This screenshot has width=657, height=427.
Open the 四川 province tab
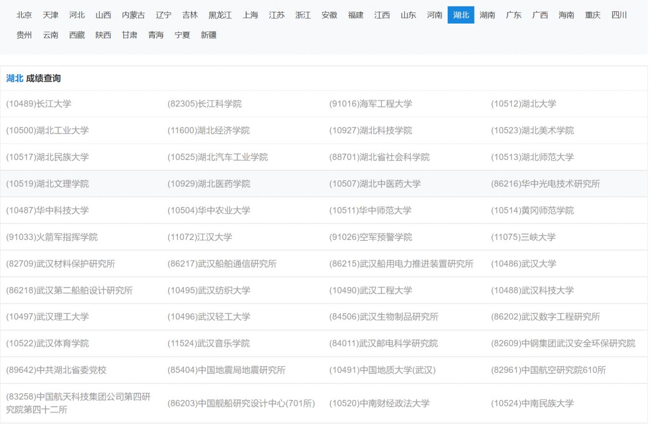point(619,15)
